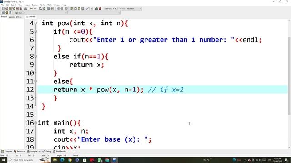Click the Undo toolbar icon
Screen dimensions: 291x163
pyautogui.click(x=31, y=9)
